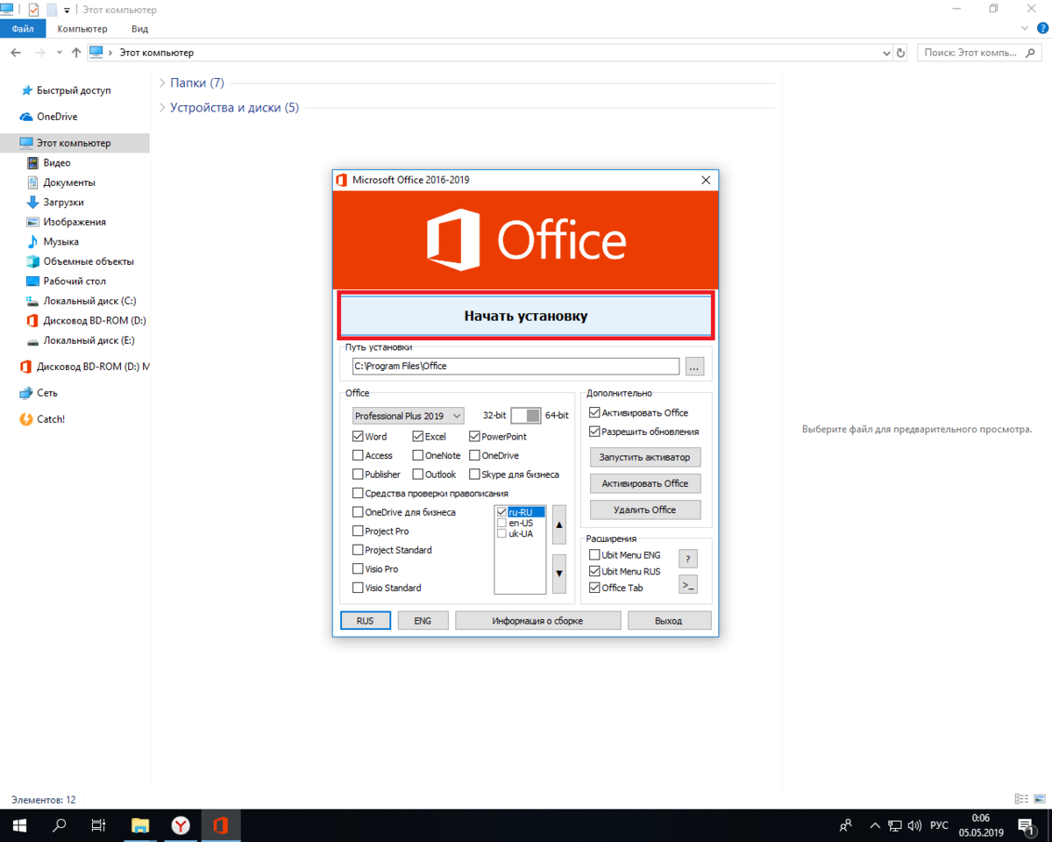Image resolution: width=1052 pixels, height=842 pixels.
Task: Open Рабочий стол folder icon
Action: pyautogui.click(x=33, y=282)
